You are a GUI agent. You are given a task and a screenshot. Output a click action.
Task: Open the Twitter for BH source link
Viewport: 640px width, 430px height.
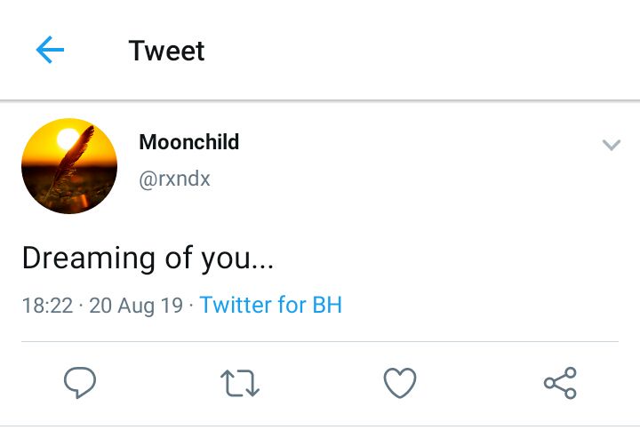[270, 305]
